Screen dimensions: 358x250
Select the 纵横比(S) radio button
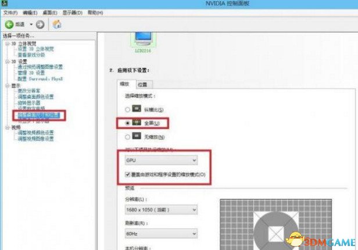128,109
